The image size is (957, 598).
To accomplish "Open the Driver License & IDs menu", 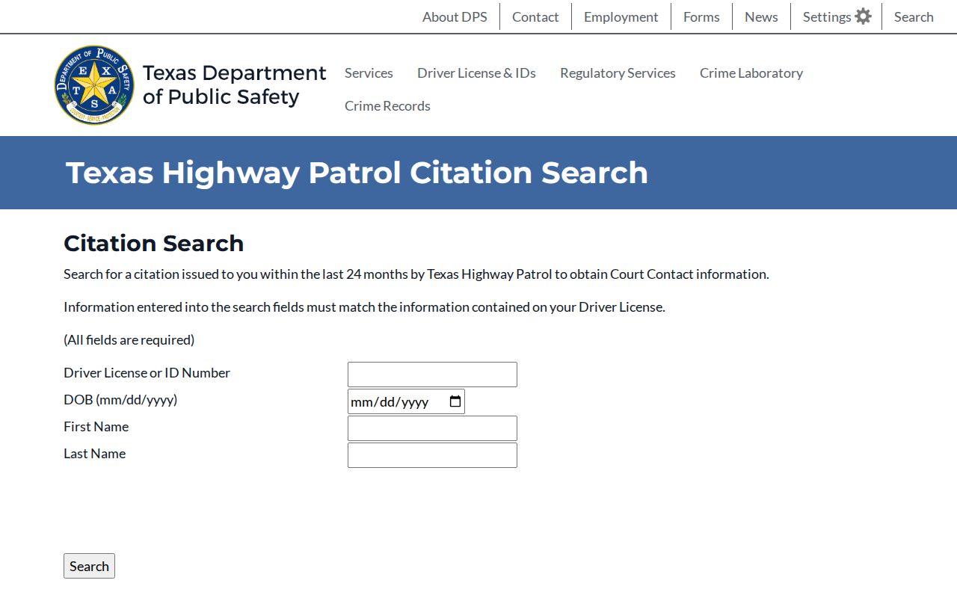I will [476, 73].
